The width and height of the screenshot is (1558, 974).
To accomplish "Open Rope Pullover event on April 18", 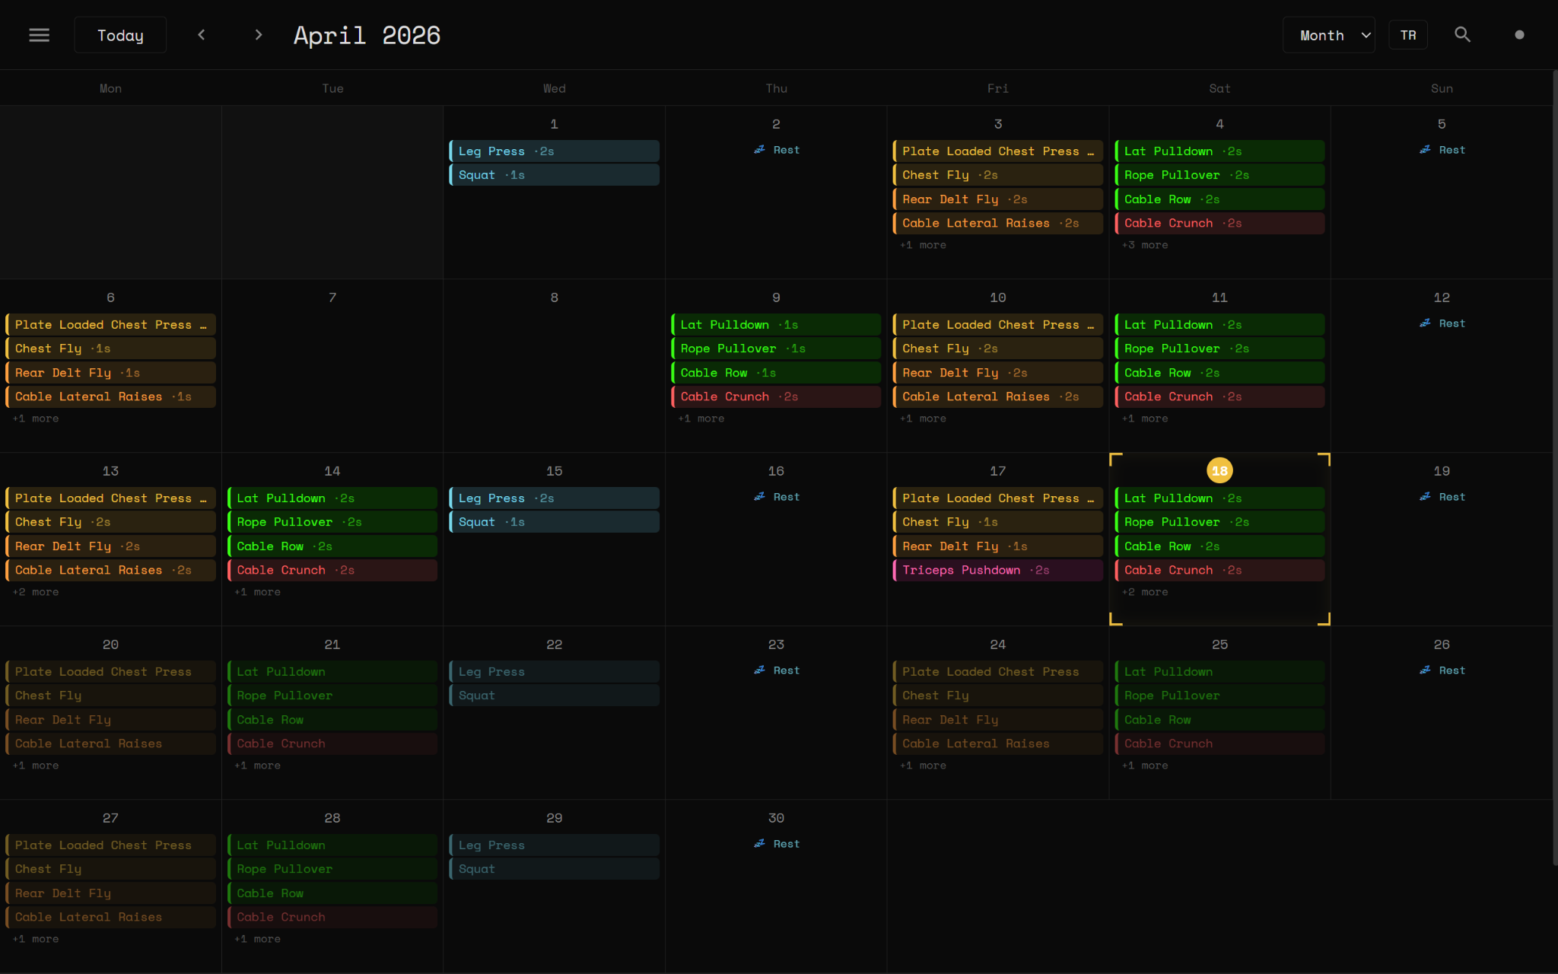I will pos(1219,522).
